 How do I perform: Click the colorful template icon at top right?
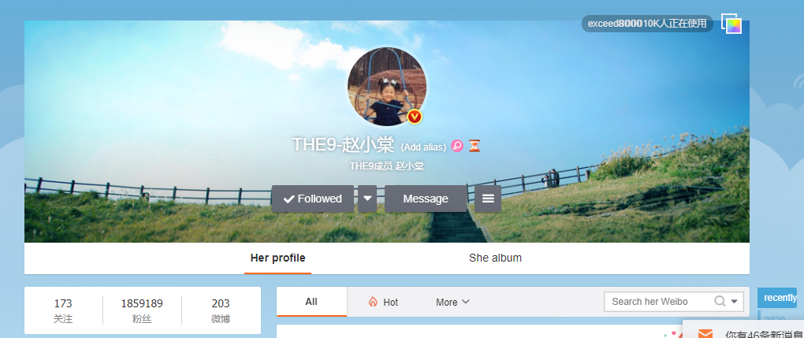coord(731,24)
